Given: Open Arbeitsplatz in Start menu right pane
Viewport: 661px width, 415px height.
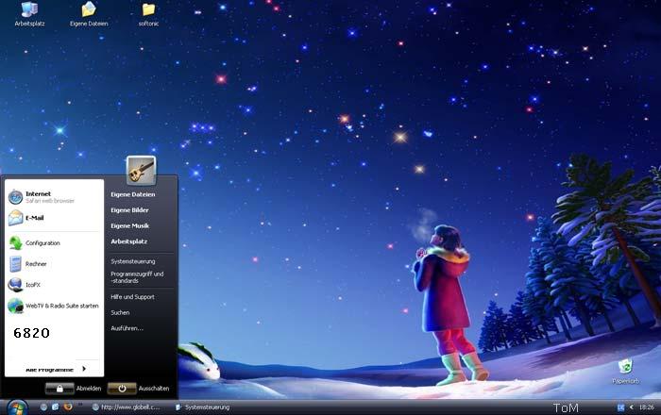Looking at the screenshot, I should click(x=129, y=241).
